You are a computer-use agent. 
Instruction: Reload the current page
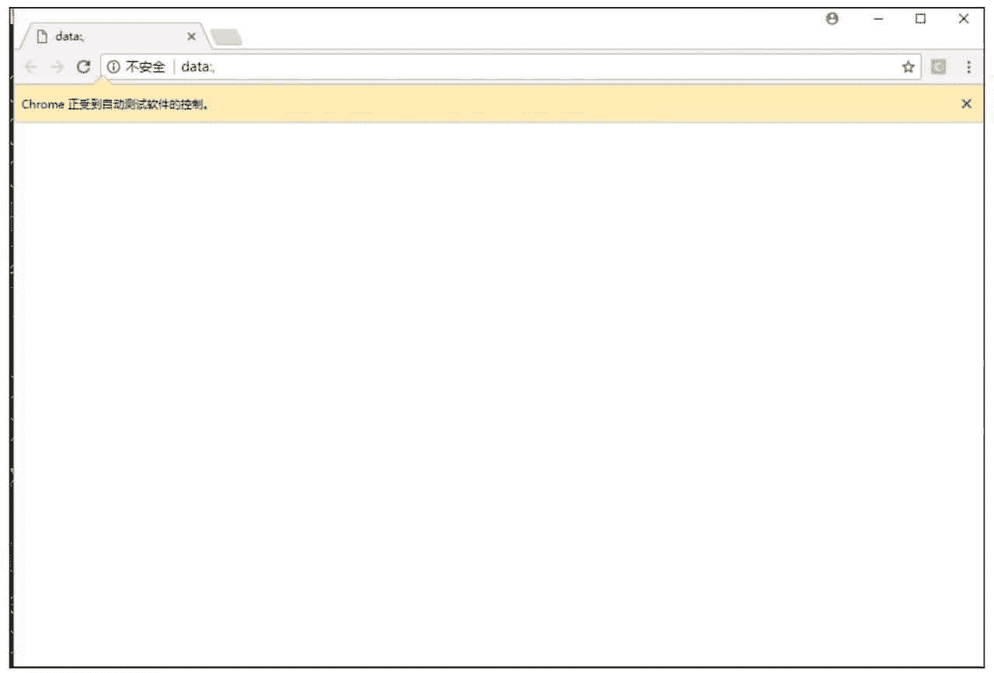pyautogui.click(x=83, y=68)
